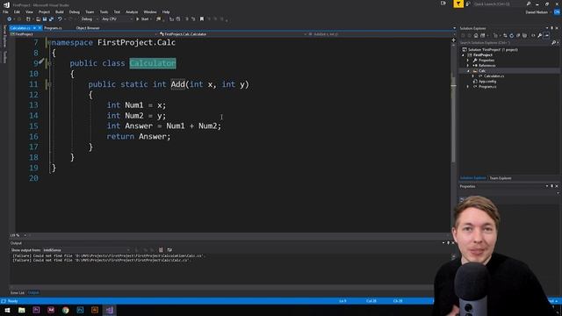Screen dimensions: 562x316
Task: Switch to the Program.cs tab
Action: (53, 28)
